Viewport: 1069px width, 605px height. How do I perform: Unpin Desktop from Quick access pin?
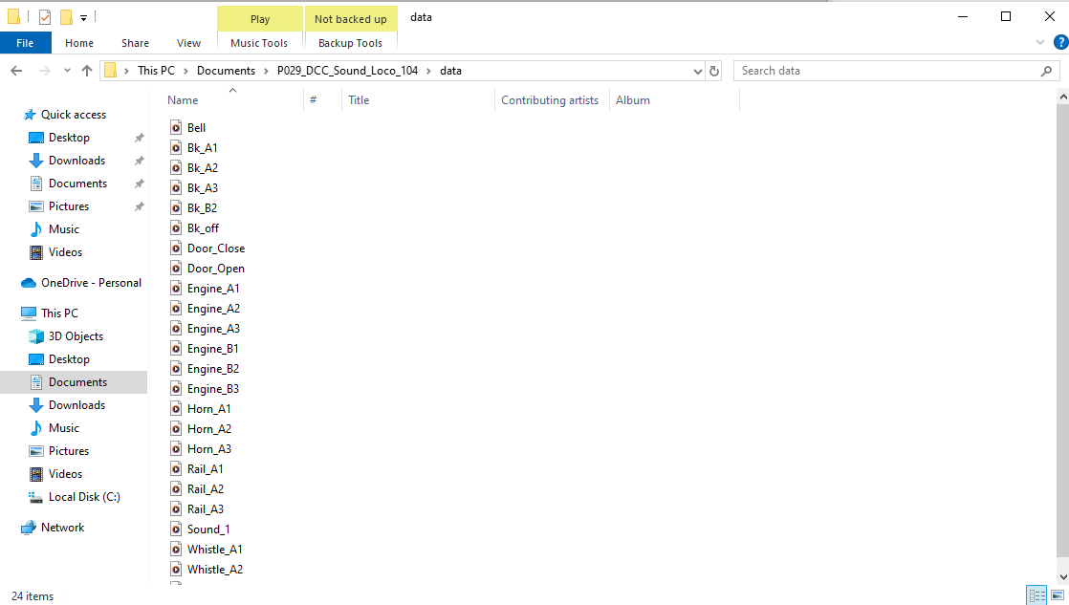point(139,138)
